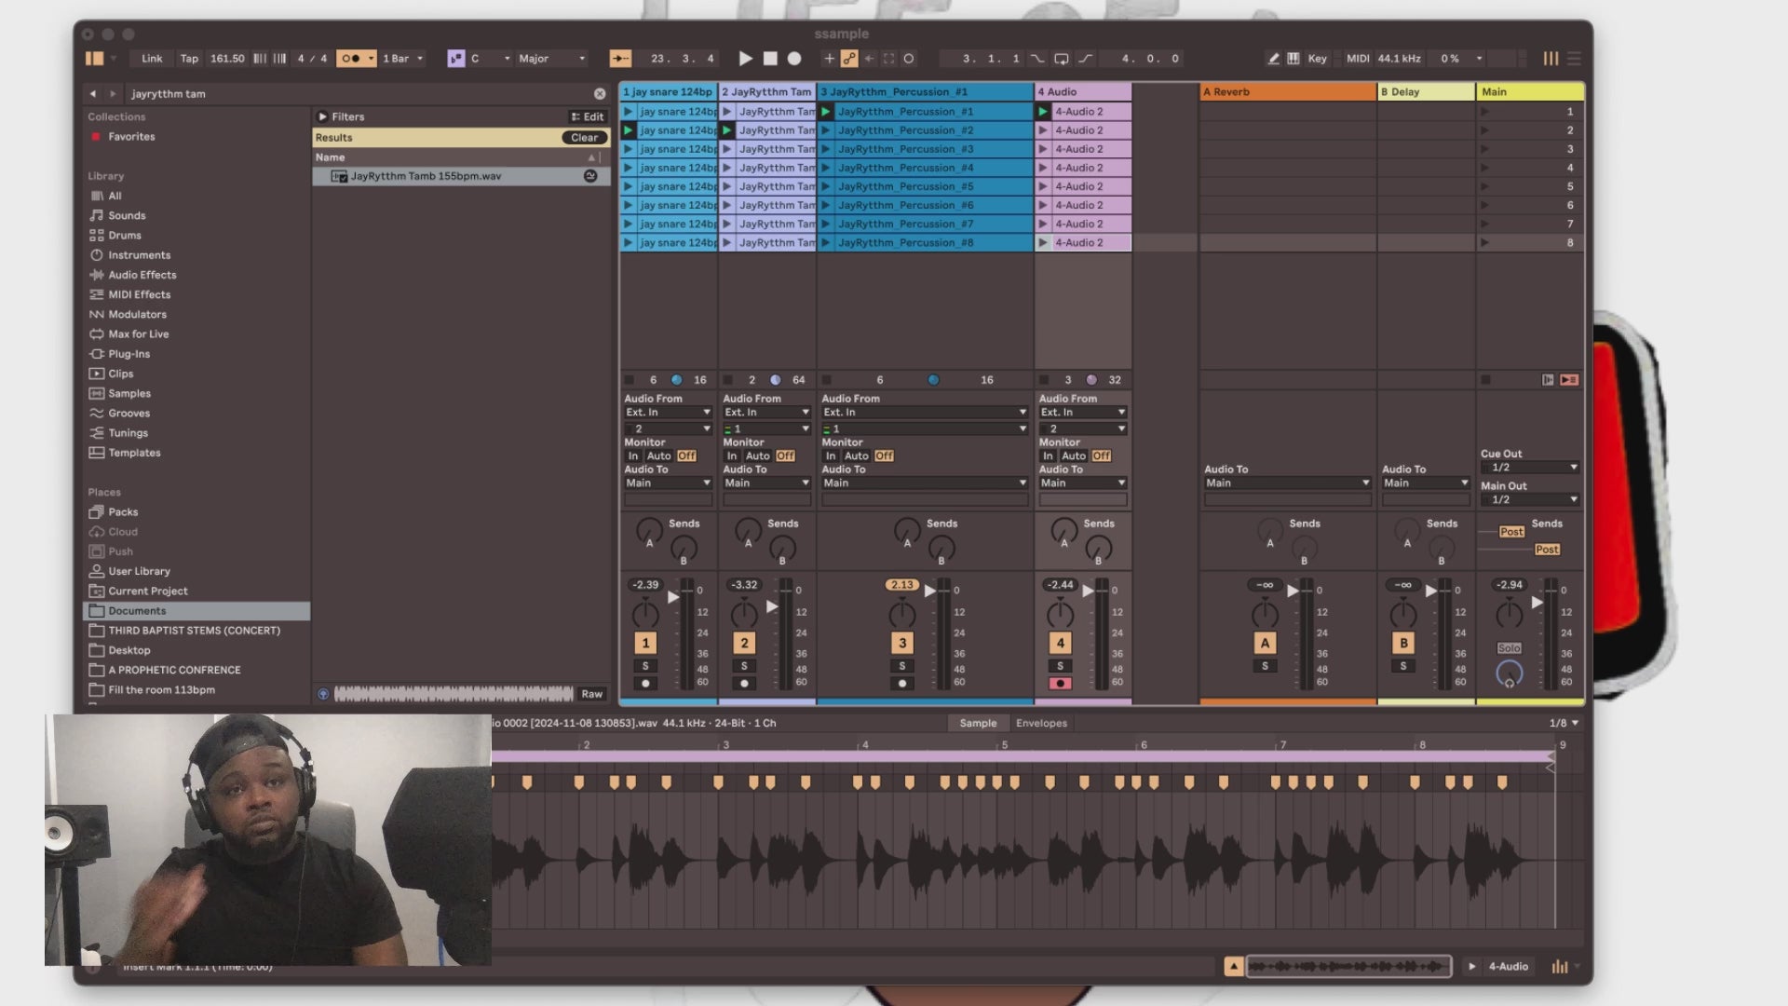Disarm recording on track 4 Audio

pyautogui.click(x=1060, y=684)
